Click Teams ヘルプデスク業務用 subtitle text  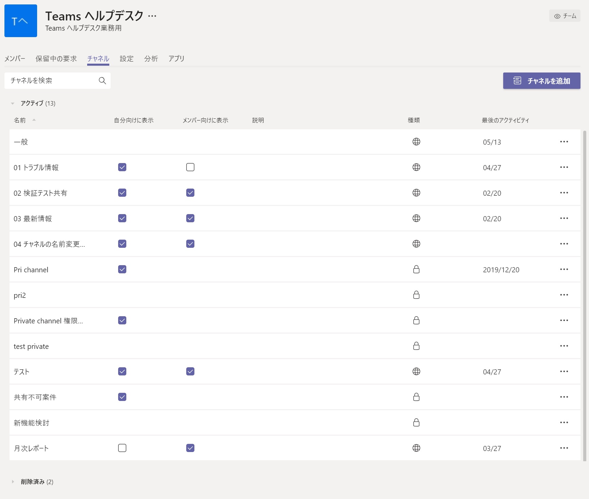[83, 28]
